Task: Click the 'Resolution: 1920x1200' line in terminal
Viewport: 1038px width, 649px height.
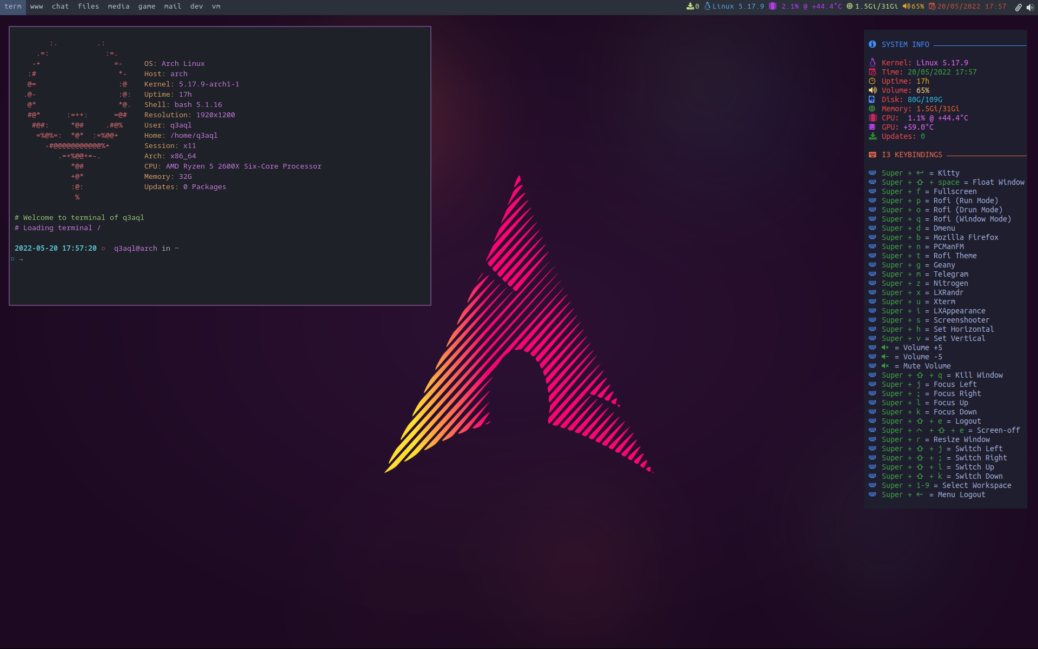Action: (x=189, y=115)
